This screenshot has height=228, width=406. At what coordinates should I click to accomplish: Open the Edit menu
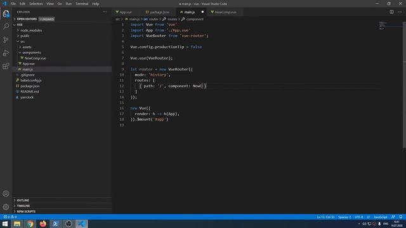[x=22, y=4]
